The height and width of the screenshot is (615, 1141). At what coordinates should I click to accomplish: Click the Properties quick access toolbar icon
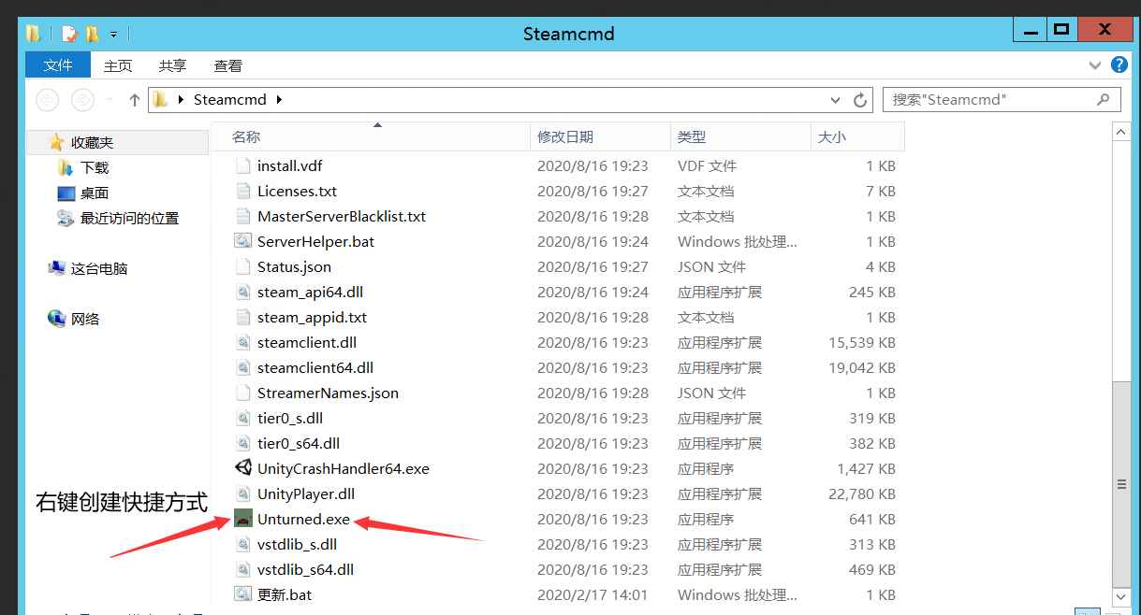coord(69,35)
